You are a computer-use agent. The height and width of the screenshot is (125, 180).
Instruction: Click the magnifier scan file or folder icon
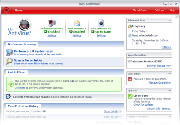tap(9, 61)
